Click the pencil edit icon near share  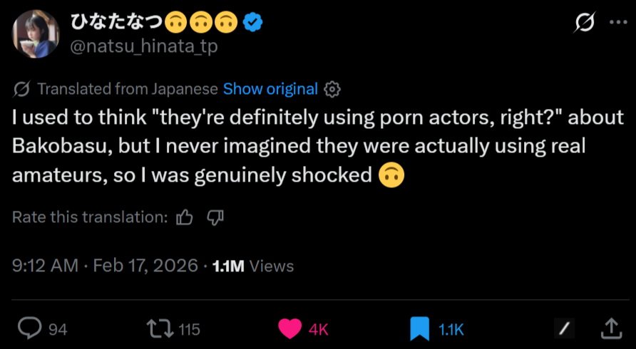pyautogui.click(x=564, y=328)
